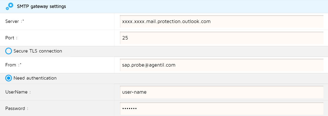The image size is (328, 116).
Task: Click the gears icon beside SMTP gateway settings
Action: click(x=9, y=6)
